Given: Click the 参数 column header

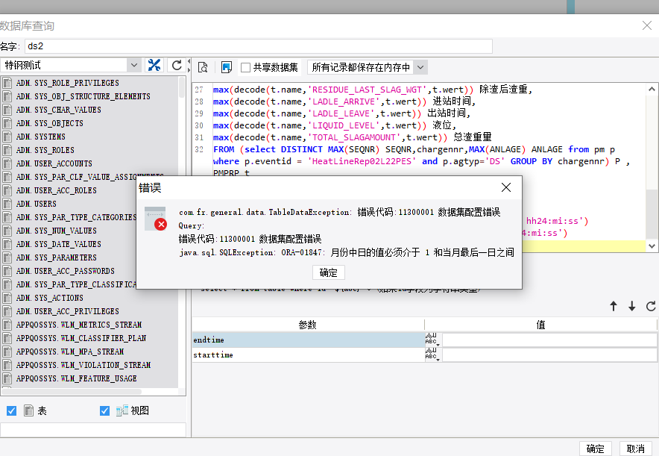Looking at the screenshot, I should click(x=308, y=325).
